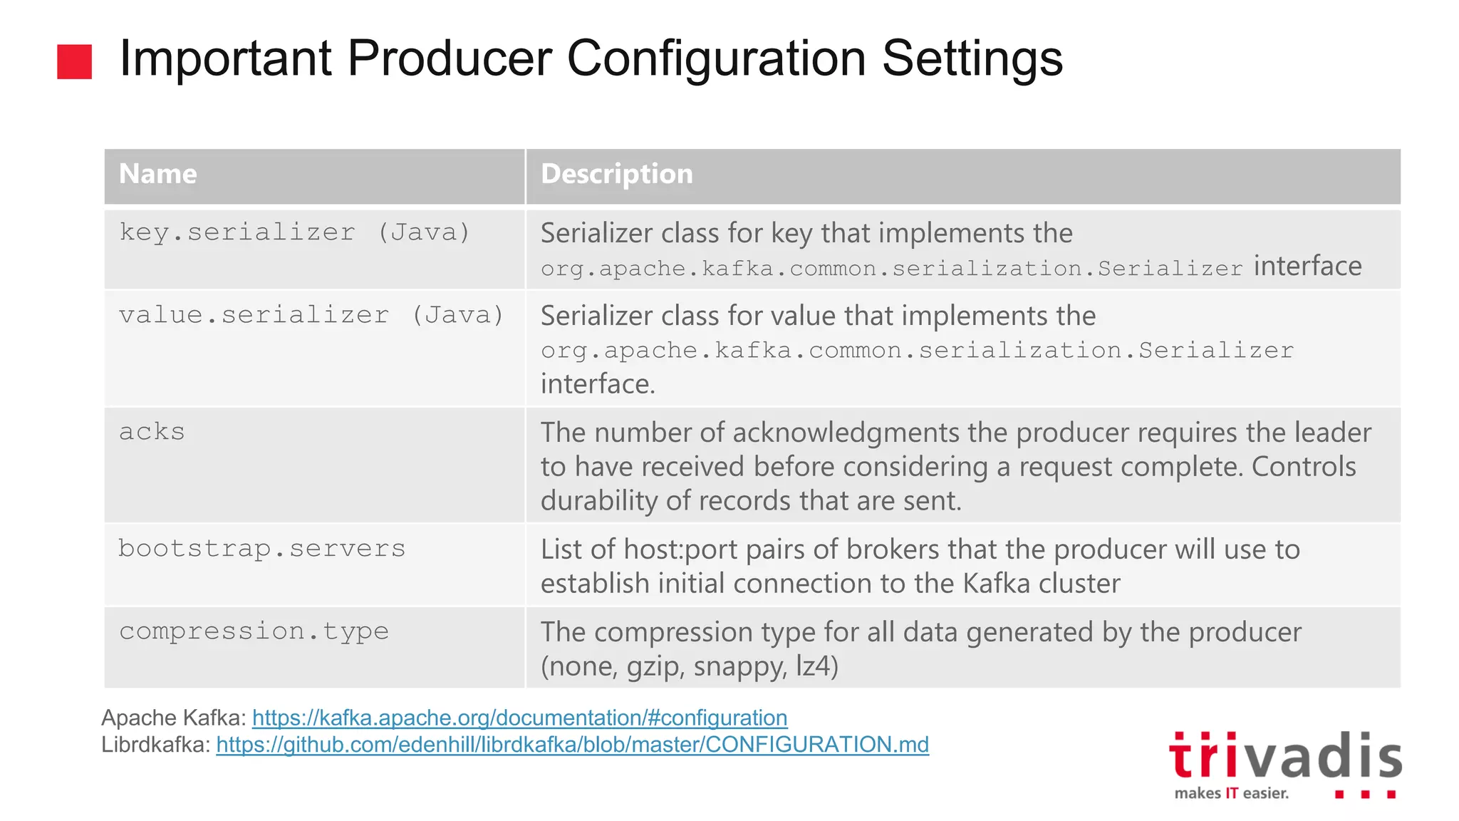
Task: Select the acks name cell
Action: [x=152, y=433]
